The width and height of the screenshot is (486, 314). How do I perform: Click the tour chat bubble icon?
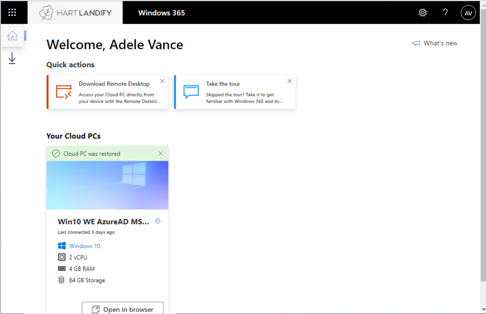191,92
